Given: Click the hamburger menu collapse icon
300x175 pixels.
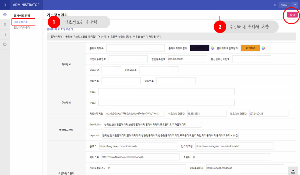Looking at the screenshot, I should 5,5.
